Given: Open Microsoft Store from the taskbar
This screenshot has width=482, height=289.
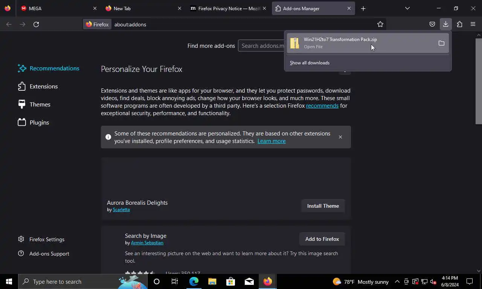Looking at the screenshot, I should pos(231,281).
